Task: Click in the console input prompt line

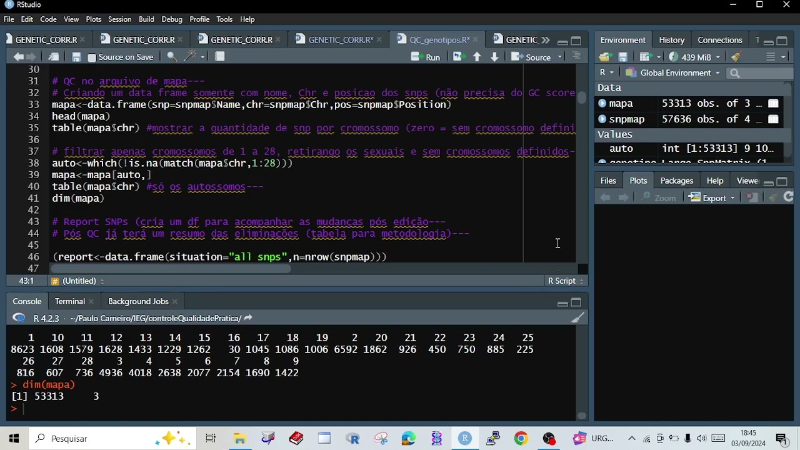Action: (291, 409)
